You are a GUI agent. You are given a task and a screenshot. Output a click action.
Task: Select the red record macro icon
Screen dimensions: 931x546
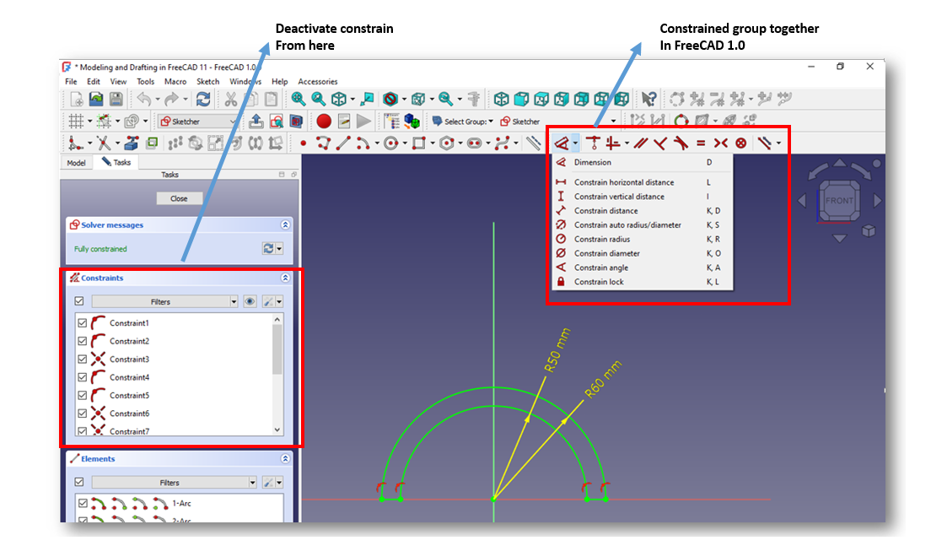click(324, 121)
